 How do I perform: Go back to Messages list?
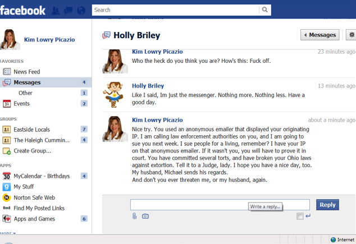coord(320,35)
